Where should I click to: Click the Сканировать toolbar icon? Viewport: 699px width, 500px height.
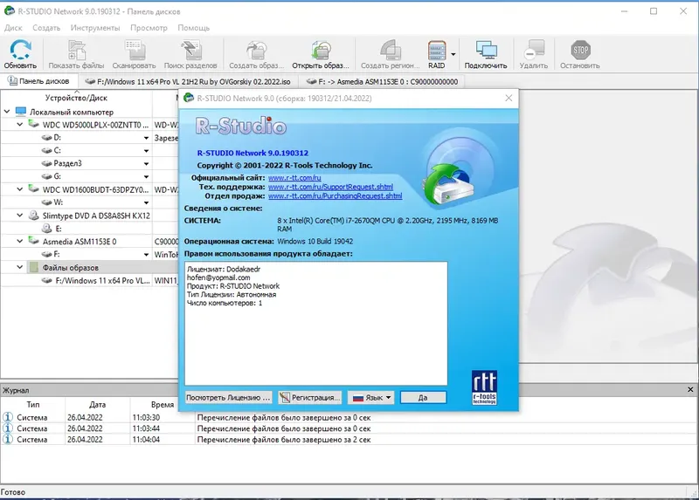pyautogui.click(x=134, y=53)
